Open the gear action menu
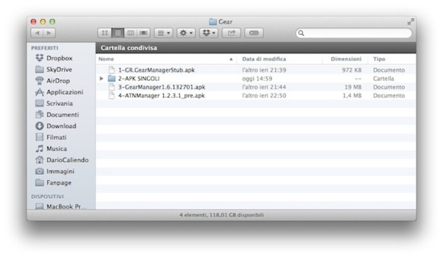443x258 pixels. 186,33
